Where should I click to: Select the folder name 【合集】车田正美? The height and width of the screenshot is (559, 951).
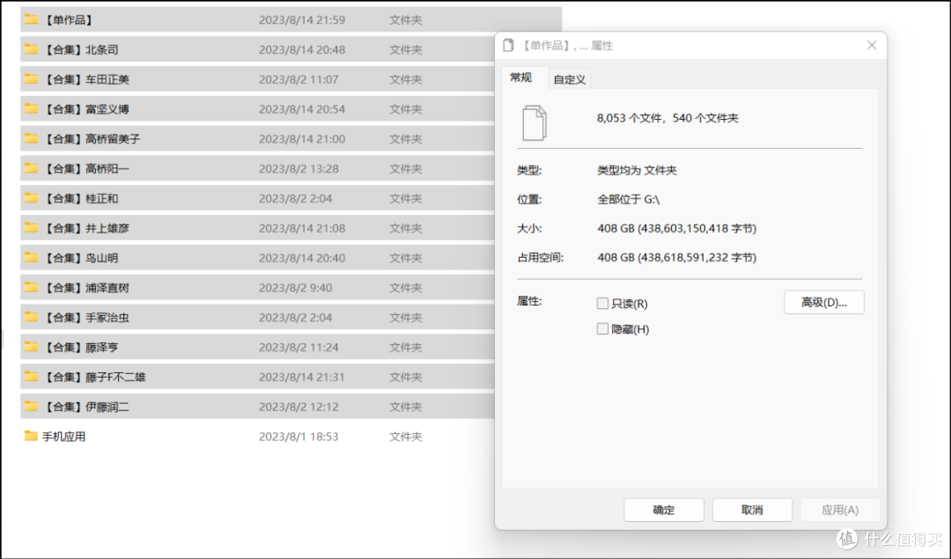coord(86,79)
